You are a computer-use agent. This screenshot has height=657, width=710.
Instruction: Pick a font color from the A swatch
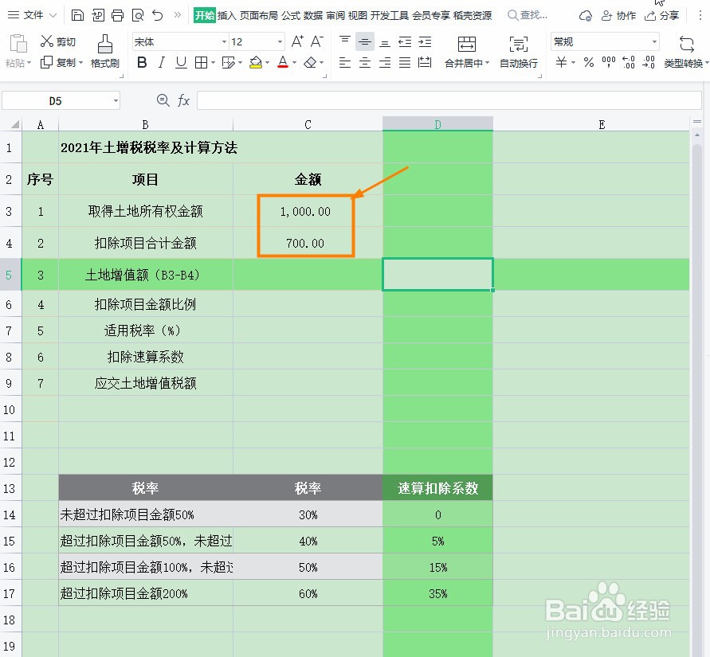282,62
